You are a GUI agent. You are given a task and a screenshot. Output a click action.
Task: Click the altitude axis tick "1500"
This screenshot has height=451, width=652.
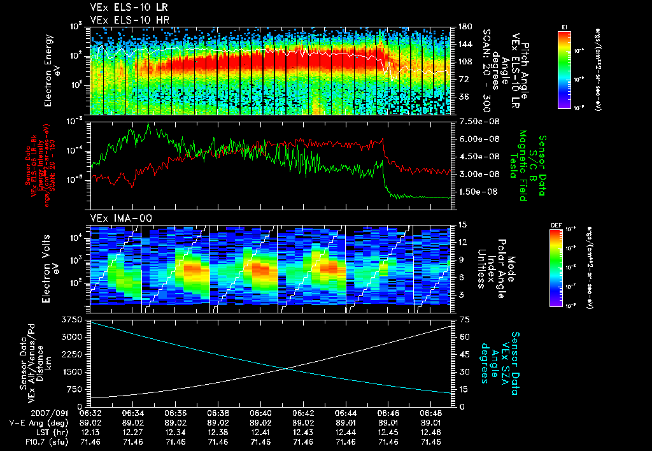pyautogui.click(x=72, y=372)
